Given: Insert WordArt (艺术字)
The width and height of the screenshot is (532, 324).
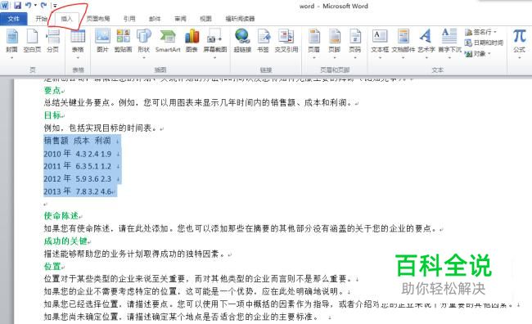Looking at the screenshot, I should (x=426, y=41).
